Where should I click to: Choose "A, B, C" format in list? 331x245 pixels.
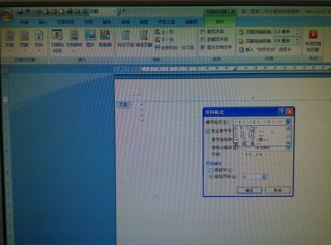click(242, 128)
